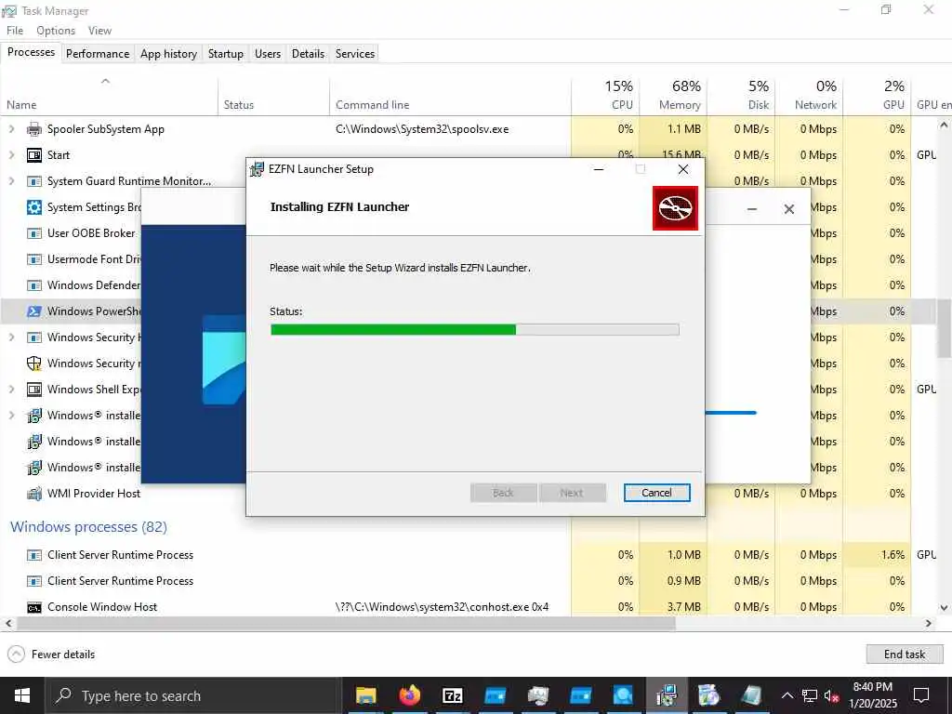
Task: Sort by the Status column header
Action: 274,97
